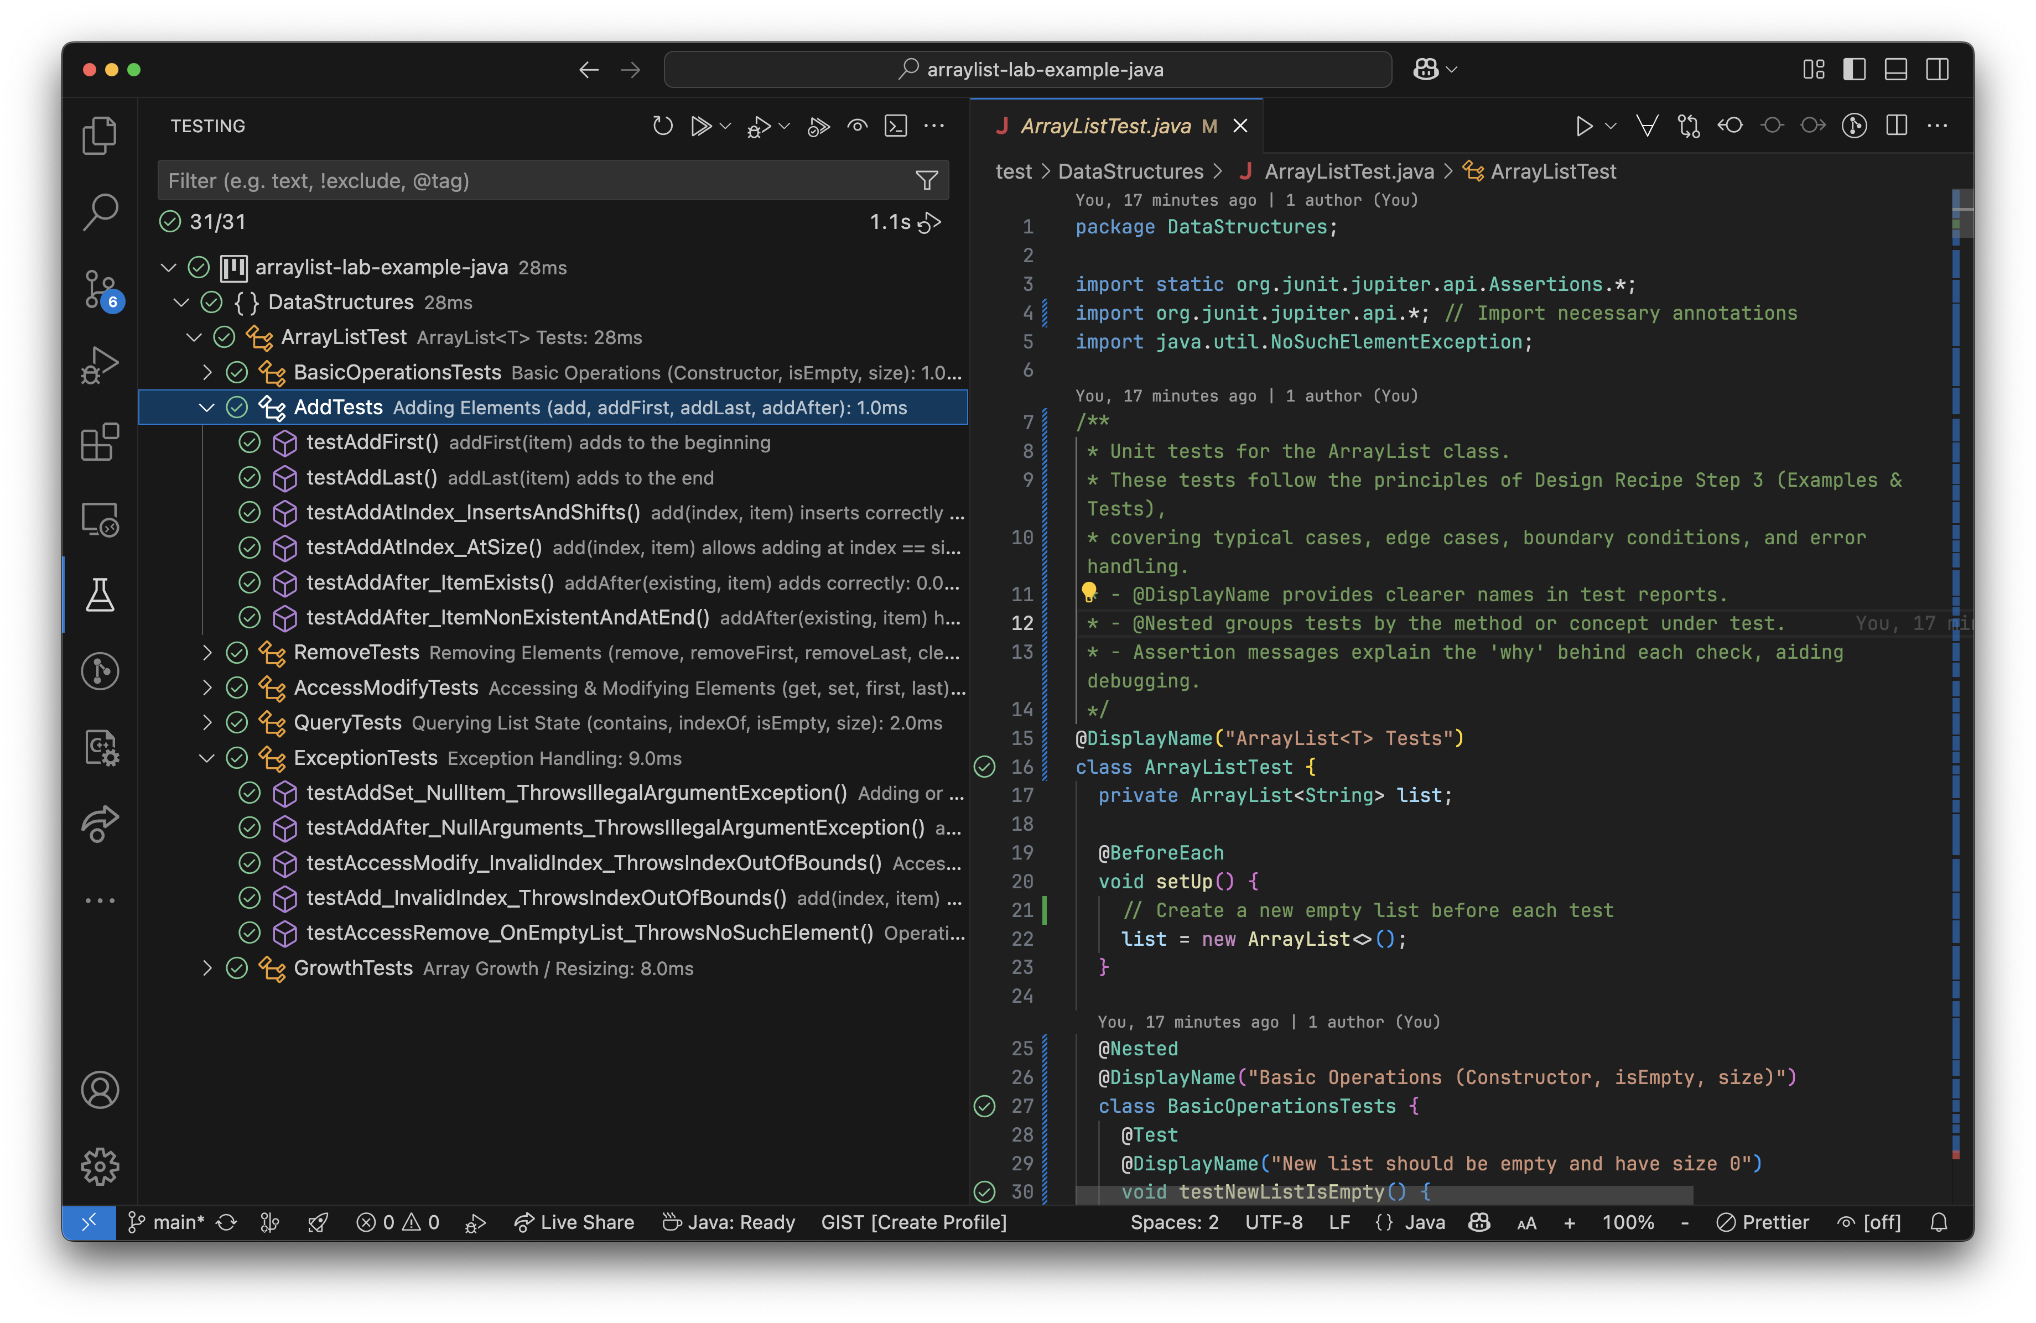The image size is (2036, 1323).
Task: Open DataStructures in the breadcrumb bar
Action: 1131,171
